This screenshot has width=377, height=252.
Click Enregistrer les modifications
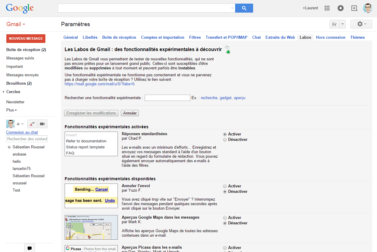91,113
